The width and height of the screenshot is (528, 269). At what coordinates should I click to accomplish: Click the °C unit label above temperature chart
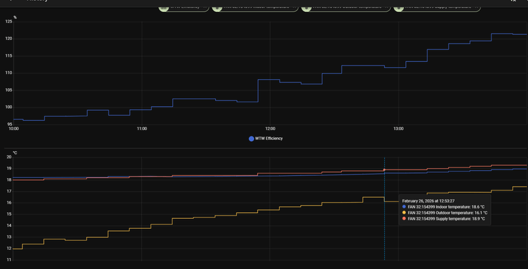click(x=15, y=153)
